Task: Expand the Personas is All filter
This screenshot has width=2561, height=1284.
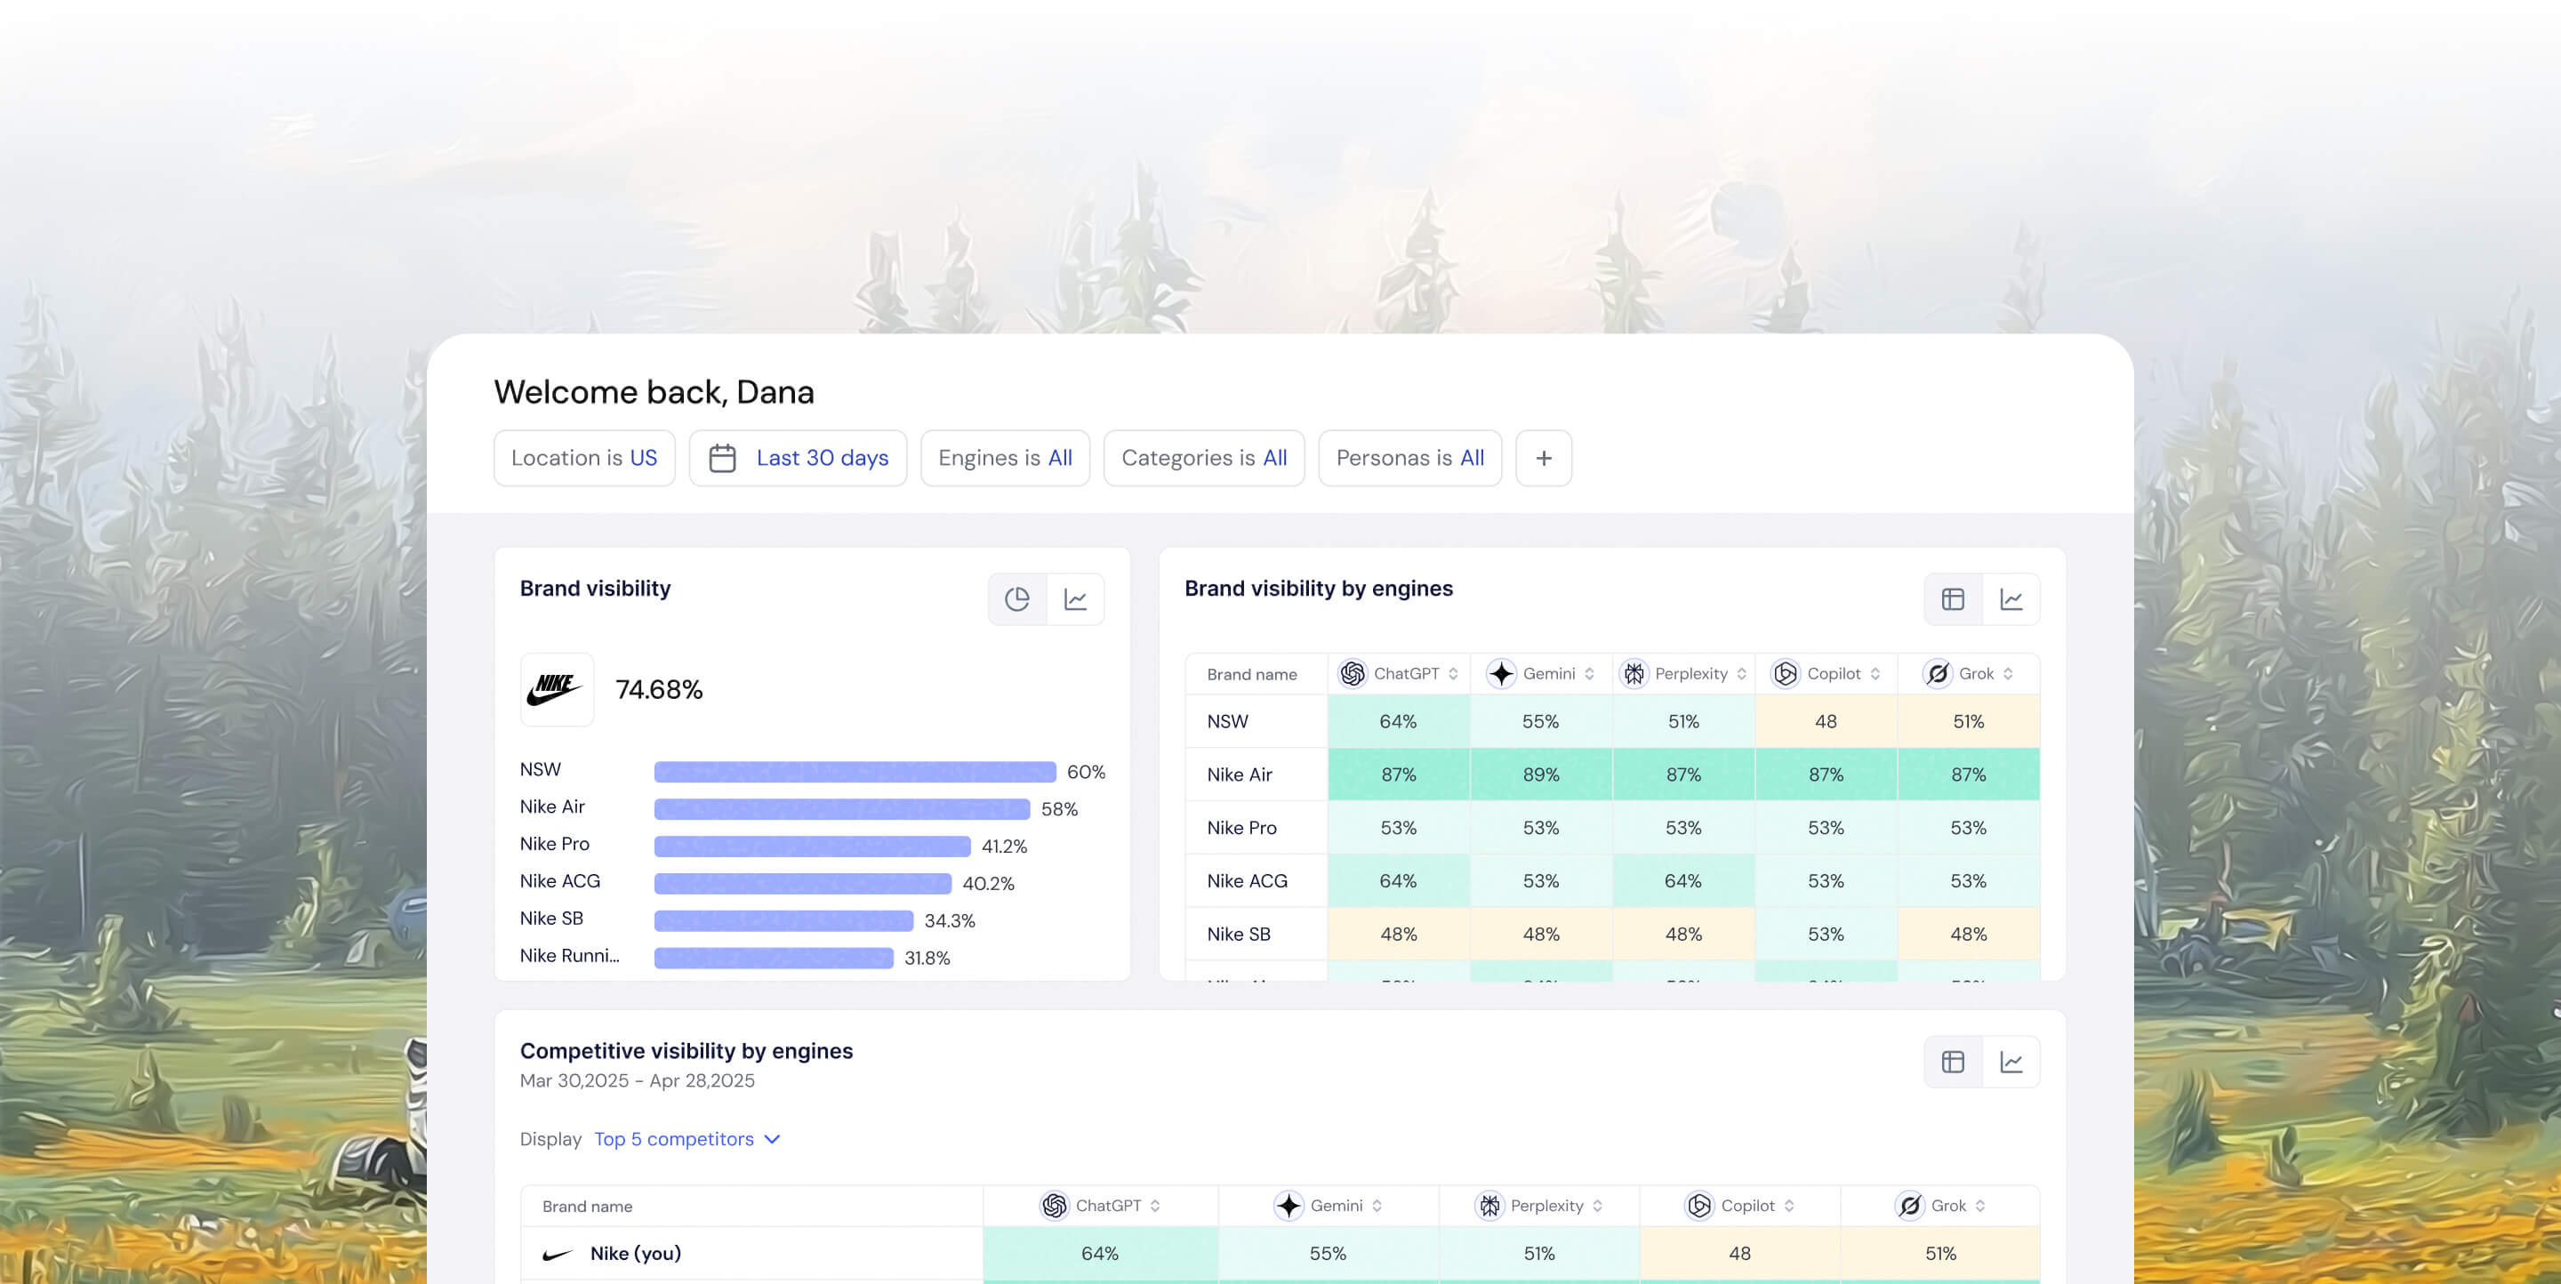Action: [x=1409, y=458]
